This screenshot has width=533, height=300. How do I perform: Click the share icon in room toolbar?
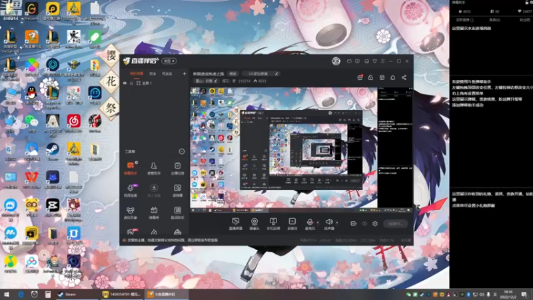[x=404, y=77]
